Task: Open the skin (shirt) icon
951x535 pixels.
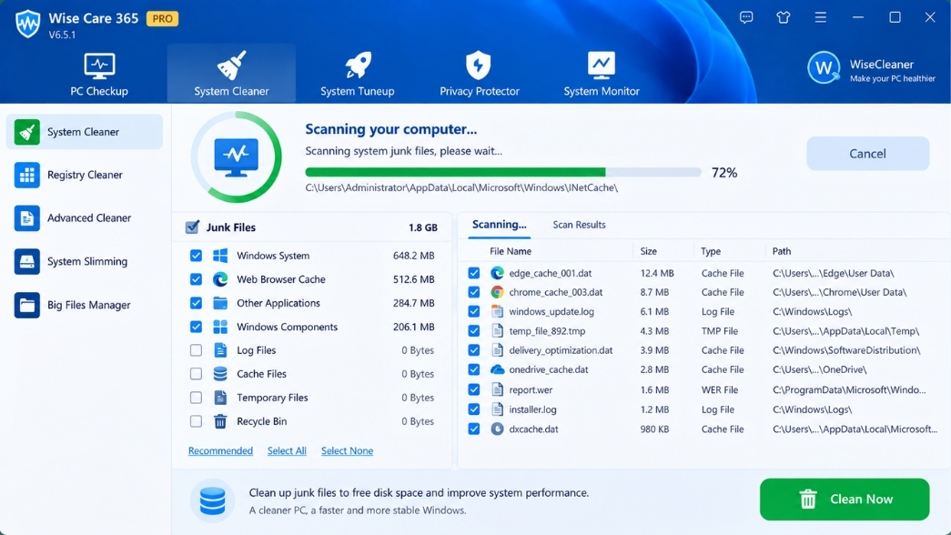Action: pyautogui.click(x=783, y=17)
